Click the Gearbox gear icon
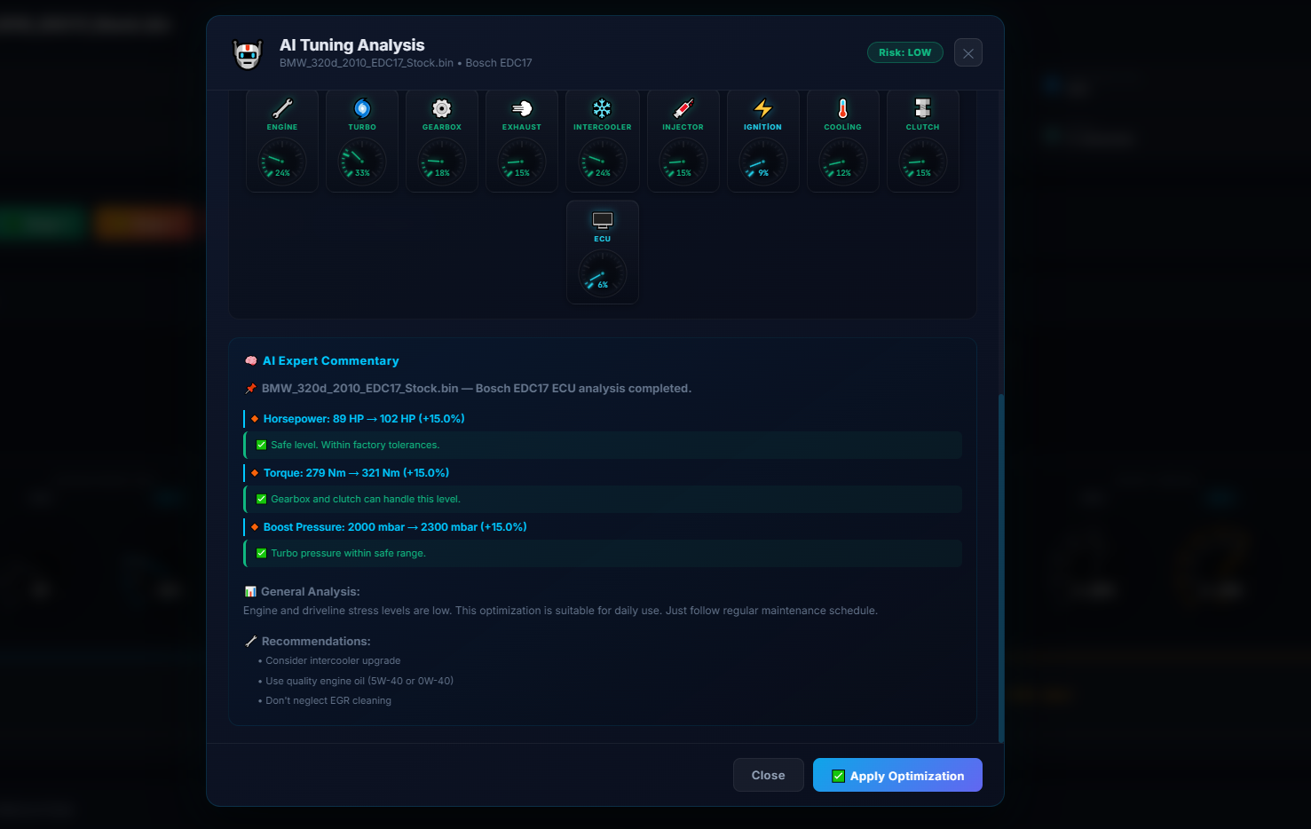Image resolution: width=1311 pixels, height=829 pixels. 442,108
